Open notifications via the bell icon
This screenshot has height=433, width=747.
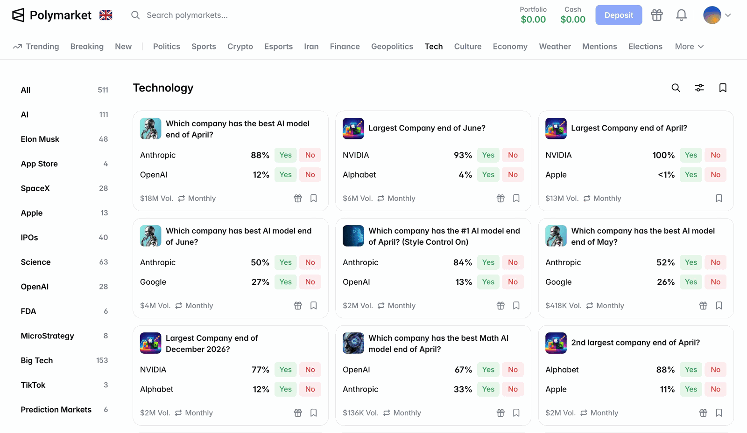pyautogui.click(x=681, y=15)
